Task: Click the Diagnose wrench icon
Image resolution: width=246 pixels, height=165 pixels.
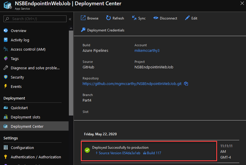Action: click(6, 68)
